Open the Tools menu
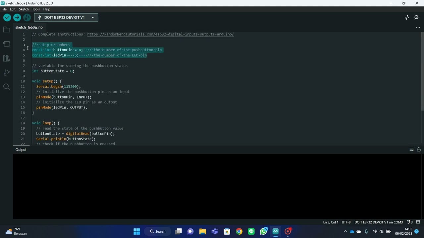 pyautogui.click(x=36, y=9)
